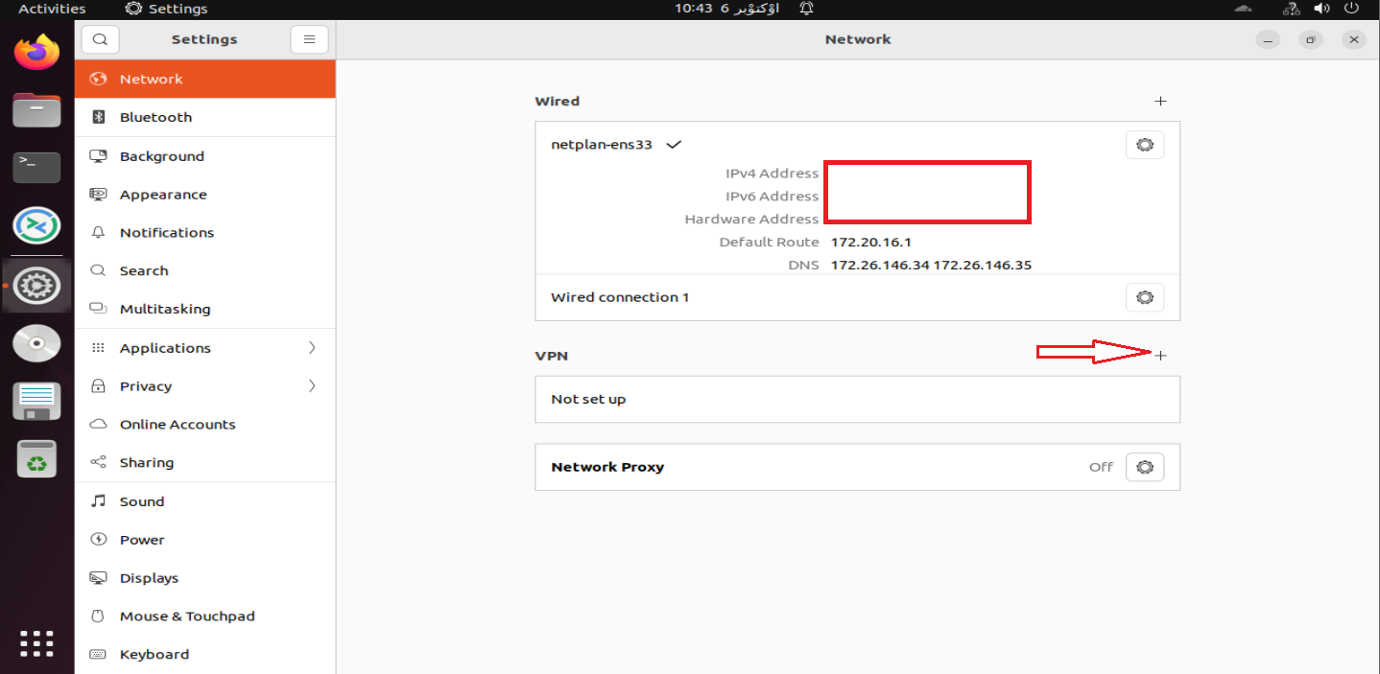Launch Firefox from the dock
The height and width of the screenshot is (674, 1380).
tap(36, 53)
